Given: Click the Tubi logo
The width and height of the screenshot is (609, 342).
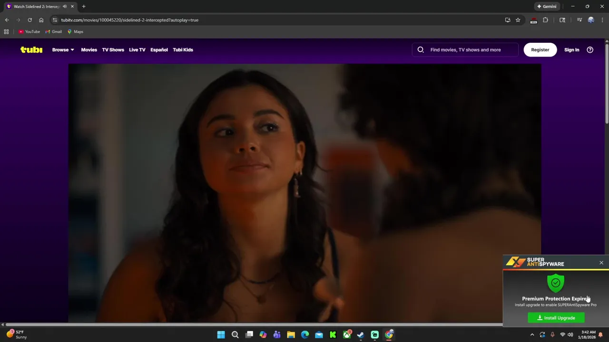Looking at the screenshot, I should pyautogui.click(x=31, y=49).
